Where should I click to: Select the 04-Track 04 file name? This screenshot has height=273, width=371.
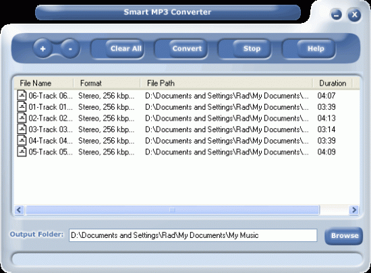(x=51, y=141)
